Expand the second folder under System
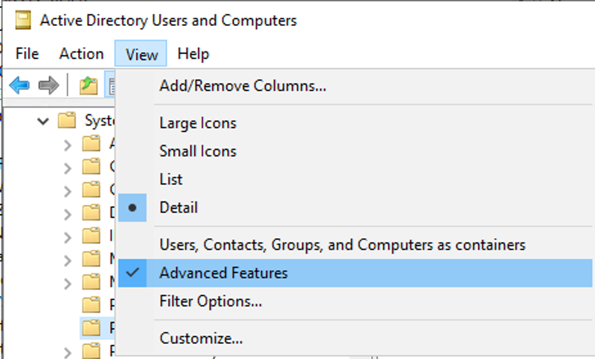This screenshot has height=359, width=595. 68,168
